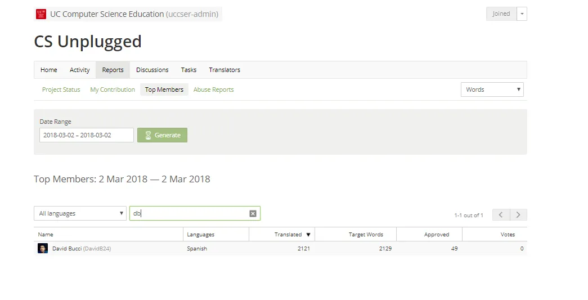588x300 pixels.
Task: Go to the next page of results
Action: pyautogui.click(x=518, y=215)
